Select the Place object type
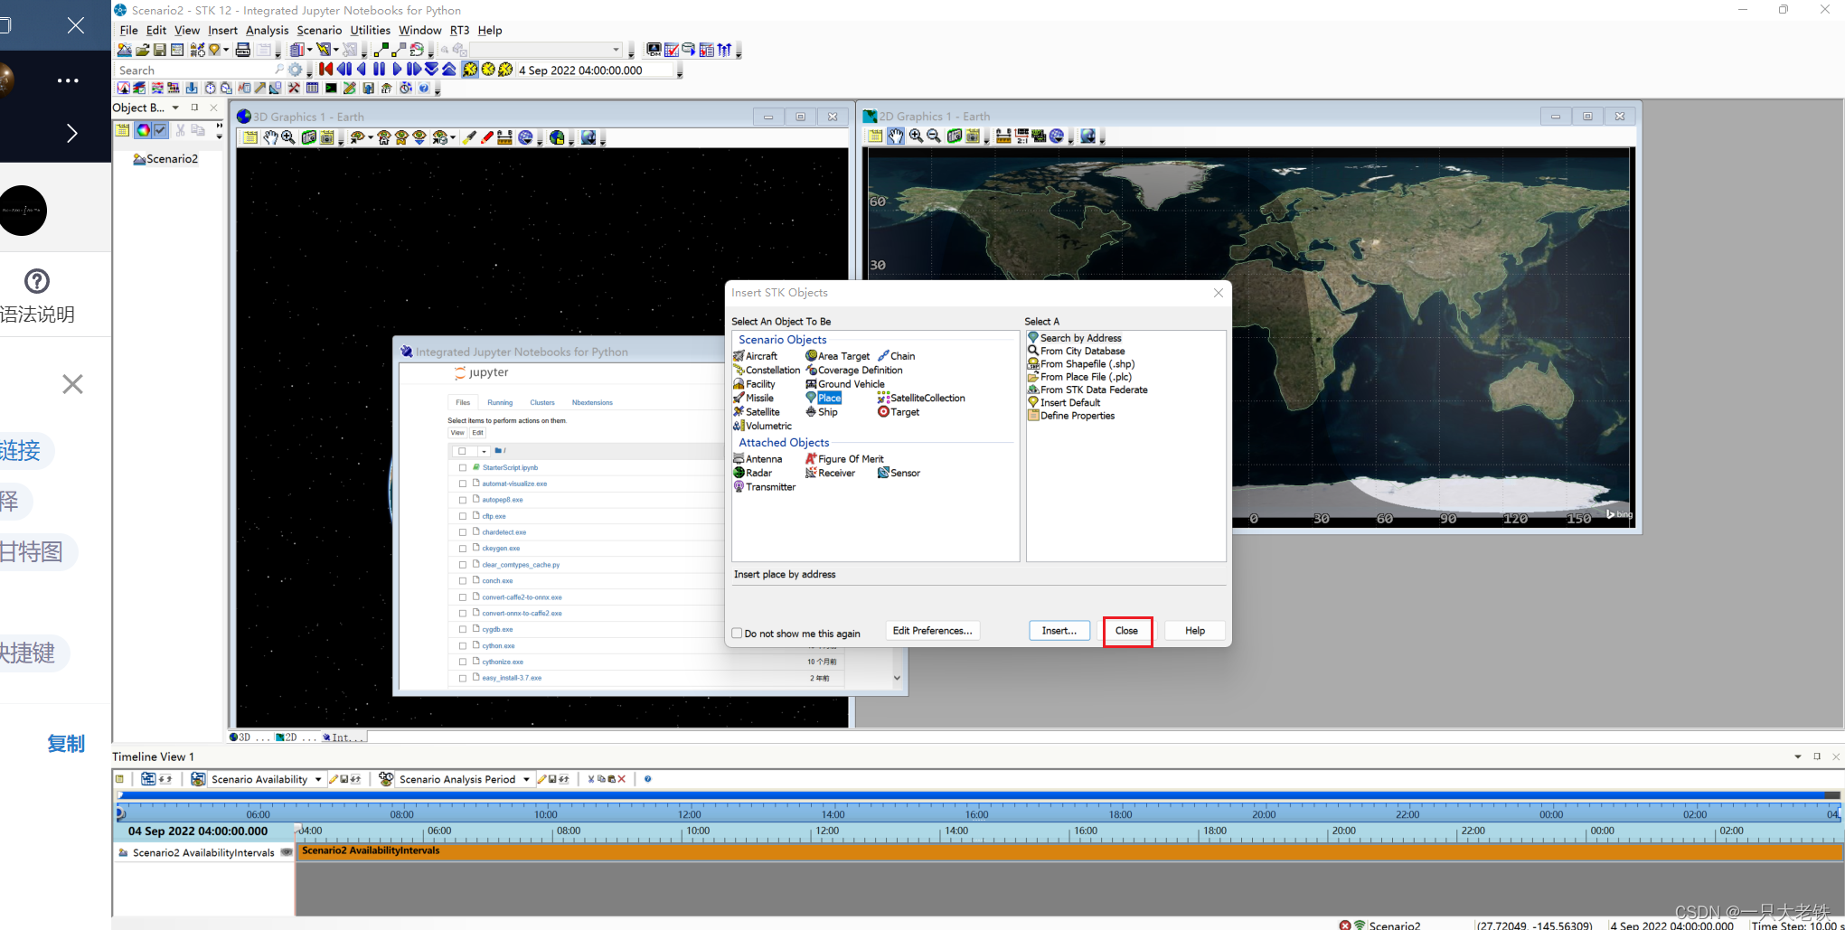This screenshot has height=930, width=1845. (823, 398)
